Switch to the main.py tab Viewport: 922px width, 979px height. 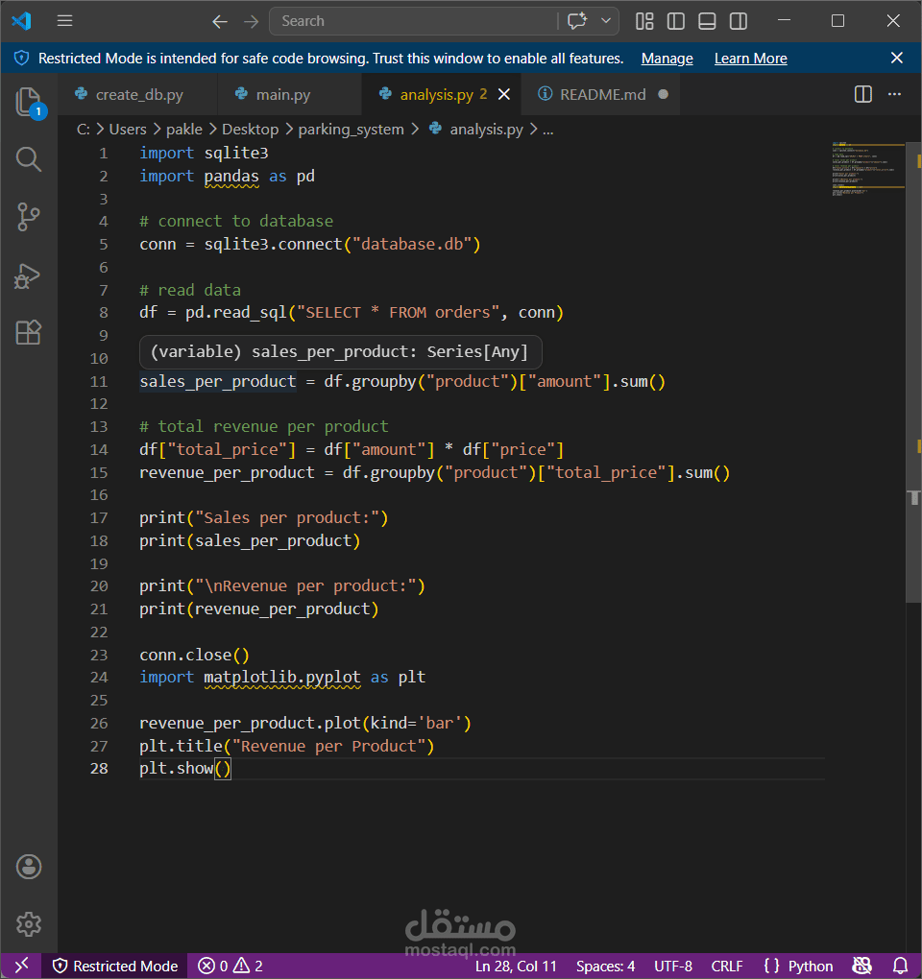point(283,94)
